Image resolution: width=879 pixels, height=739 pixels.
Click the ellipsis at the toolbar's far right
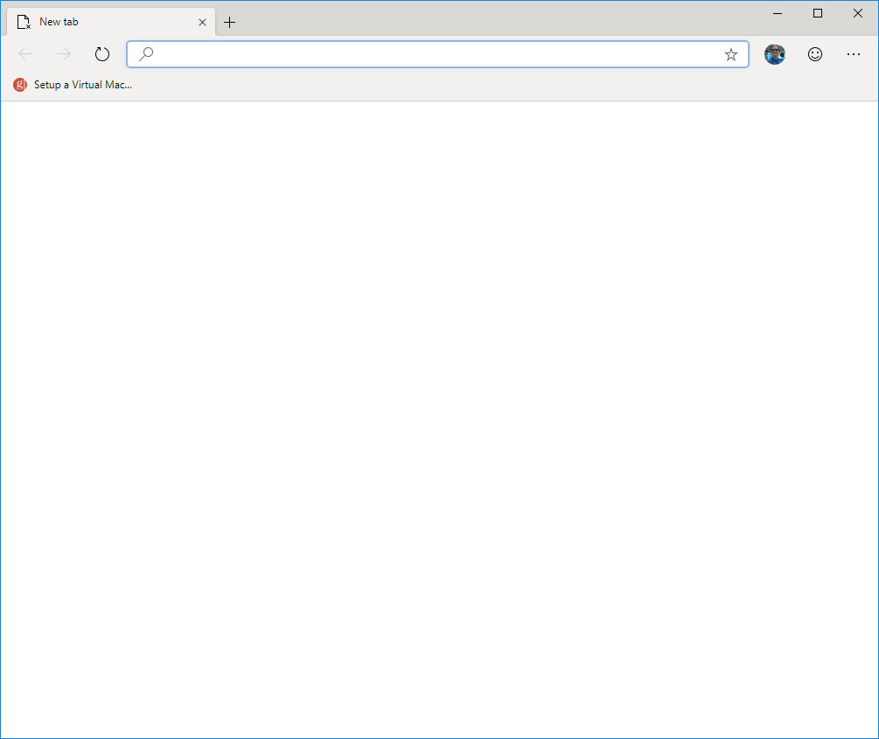point(853,53)
